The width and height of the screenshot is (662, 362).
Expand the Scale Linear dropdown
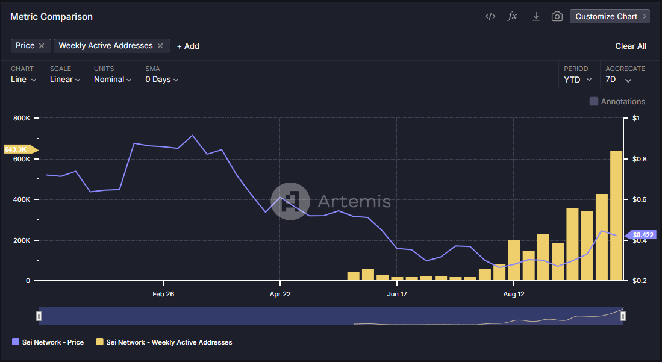click(x=65, y=80)
